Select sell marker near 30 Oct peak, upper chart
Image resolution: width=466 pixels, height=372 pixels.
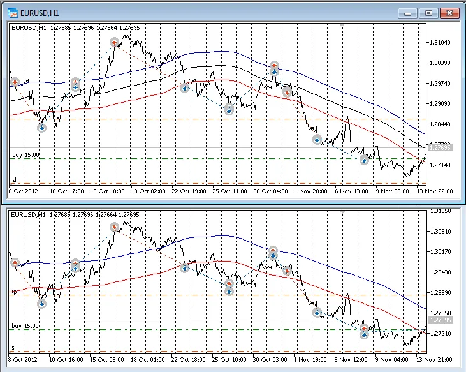click(274, 66)
